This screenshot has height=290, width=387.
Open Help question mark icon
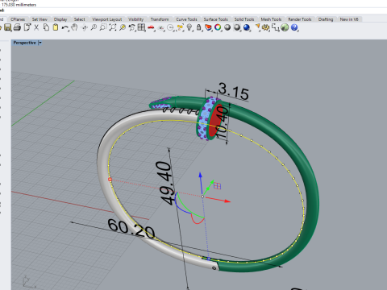[x=294, y=27]
